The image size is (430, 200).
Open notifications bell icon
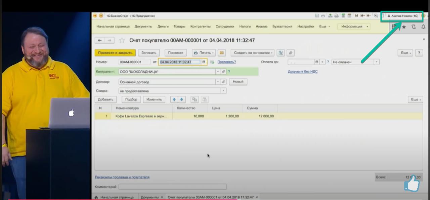pyautogui.click(x=423, y=27)
